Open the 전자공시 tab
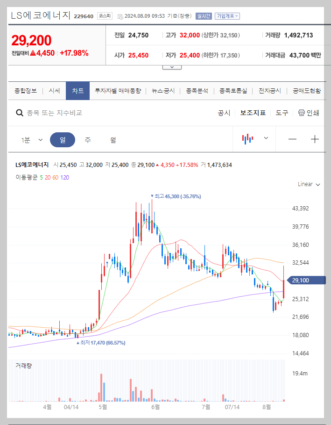 (x=269, y=91)
